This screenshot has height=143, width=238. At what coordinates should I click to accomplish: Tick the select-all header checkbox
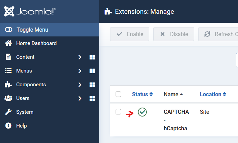pyautogui.click(x=118, y=94)
